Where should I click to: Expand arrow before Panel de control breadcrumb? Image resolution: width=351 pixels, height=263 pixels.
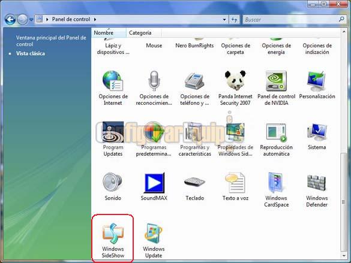pos(47,19)
